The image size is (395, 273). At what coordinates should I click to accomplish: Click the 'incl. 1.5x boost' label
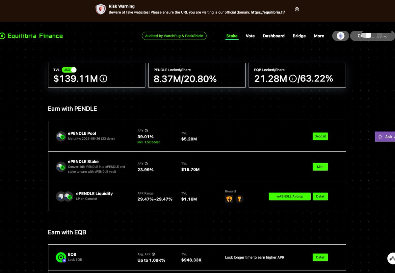click(x=148, y=142)
